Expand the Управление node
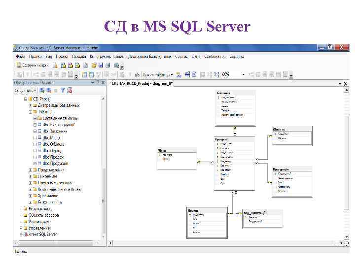 click(21, 228)
